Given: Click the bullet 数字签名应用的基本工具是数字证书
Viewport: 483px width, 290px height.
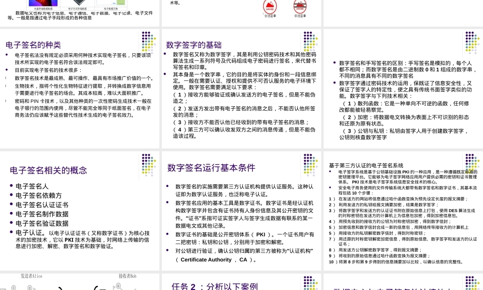Looking at the screenshot, I should coord(244,215).
